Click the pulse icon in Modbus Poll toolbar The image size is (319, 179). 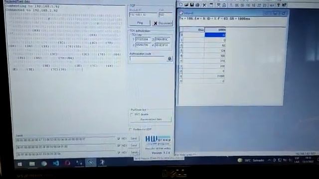click(x=231, y=5)
